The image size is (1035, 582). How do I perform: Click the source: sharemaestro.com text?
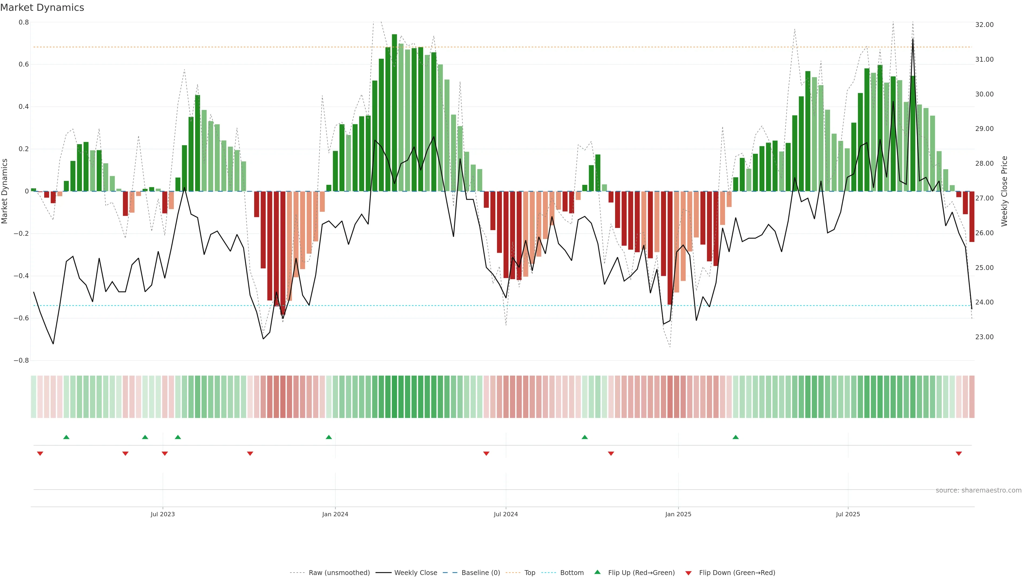[x=978, y=490]
